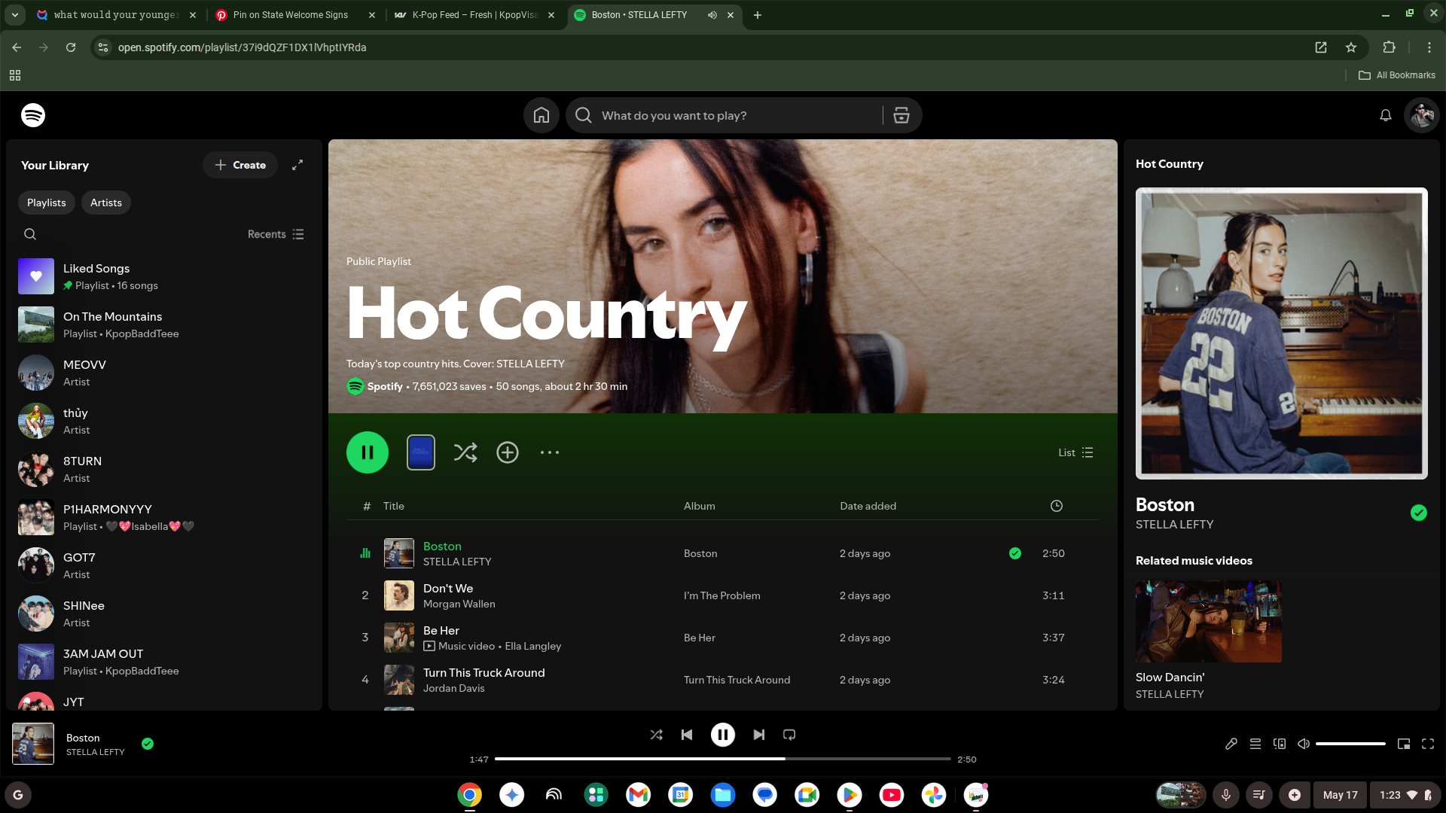This screenshot has height=813, width=1446.
Task: Open the MEOVV artist in library
Action: tap(164, 373)
